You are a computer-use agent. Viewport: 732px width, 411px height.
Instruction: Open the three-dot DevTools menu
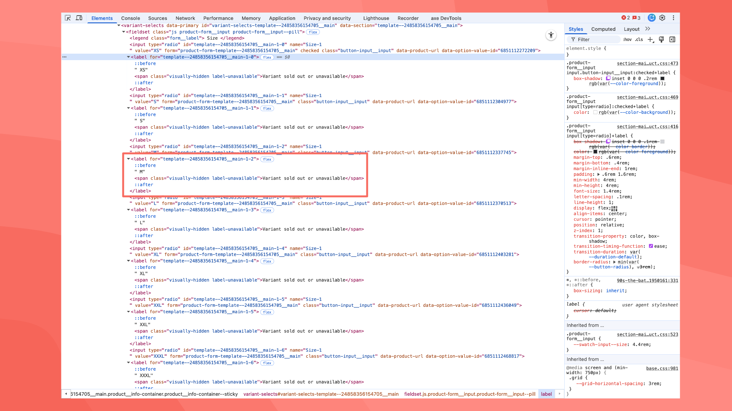pyautogui.click(x=674, y=18)
